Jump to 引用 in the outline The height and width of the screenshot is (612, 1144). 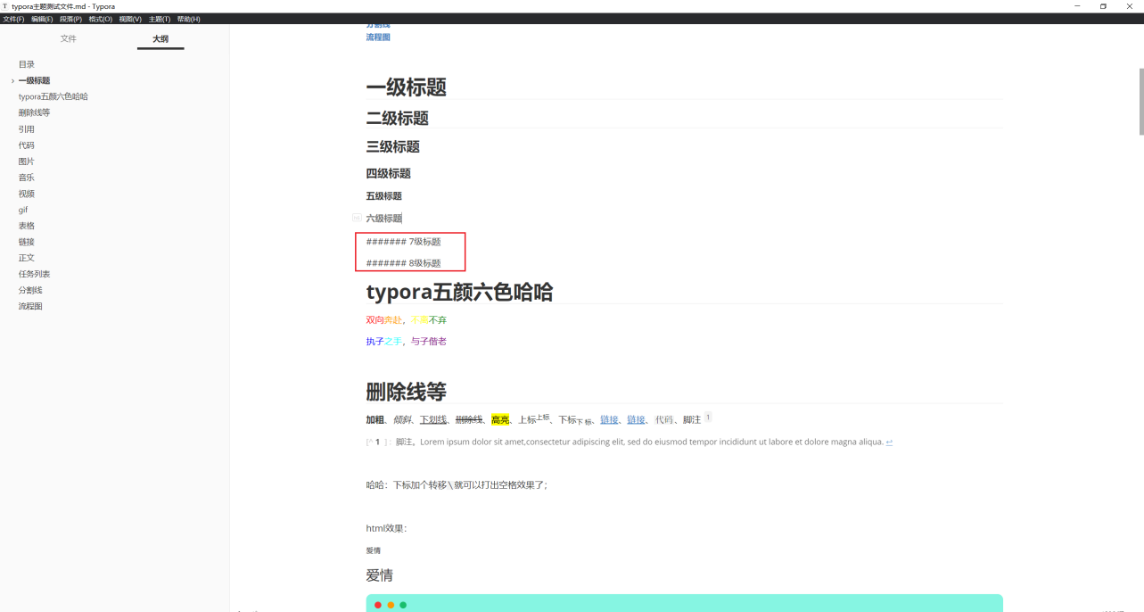(27, 129)
